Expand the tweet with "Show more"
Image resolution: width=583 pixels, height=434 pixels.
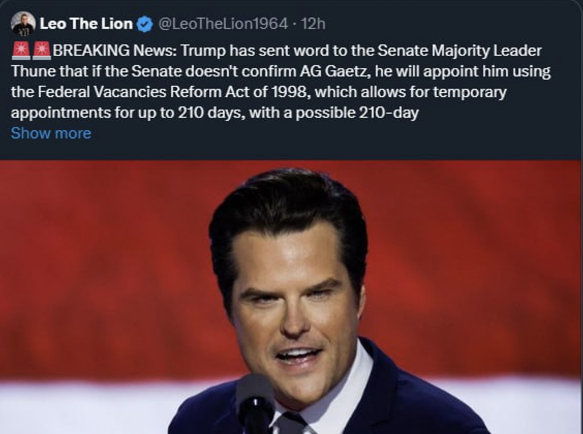pyautogui.click(x=51, y=133)
